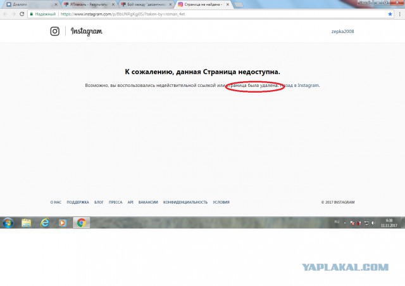Image resolution: width=405 pixels, height=286 pixels.
Task: Click the instagram.com URL in address bar
Action: click(x=123, y=14)
